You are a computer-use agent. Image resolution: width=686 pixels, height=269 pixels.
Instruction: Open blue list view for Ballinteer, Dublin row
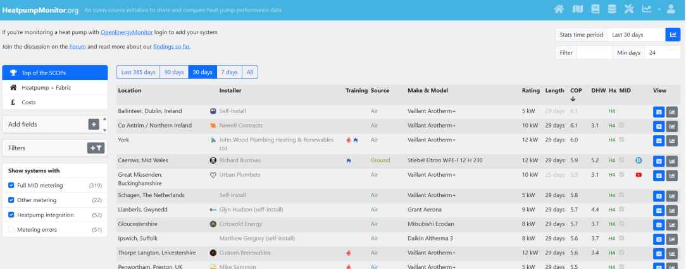pos(658,112)
